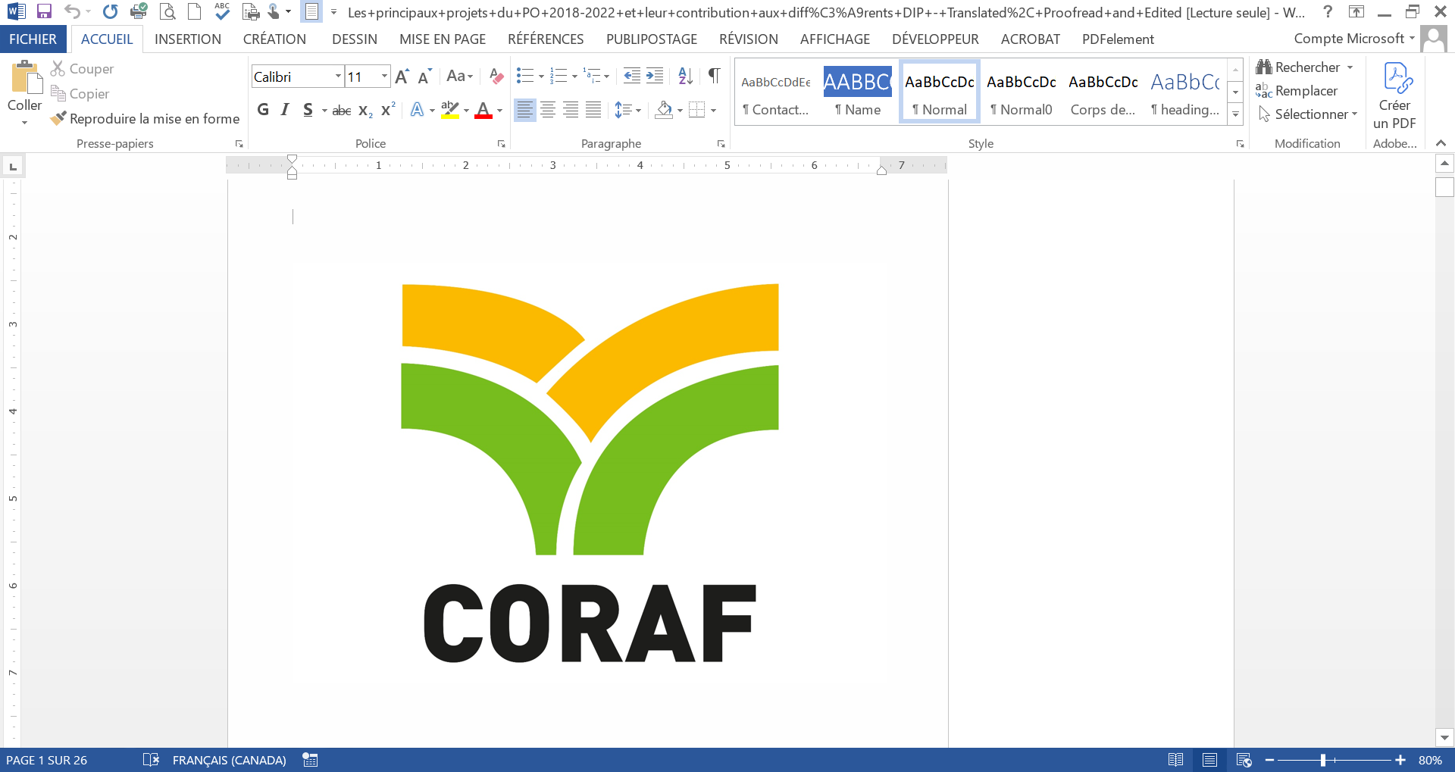Screen dimensions: 1455x772
Task: Open the FICHIER tab
Action: [x=33, y=39]
